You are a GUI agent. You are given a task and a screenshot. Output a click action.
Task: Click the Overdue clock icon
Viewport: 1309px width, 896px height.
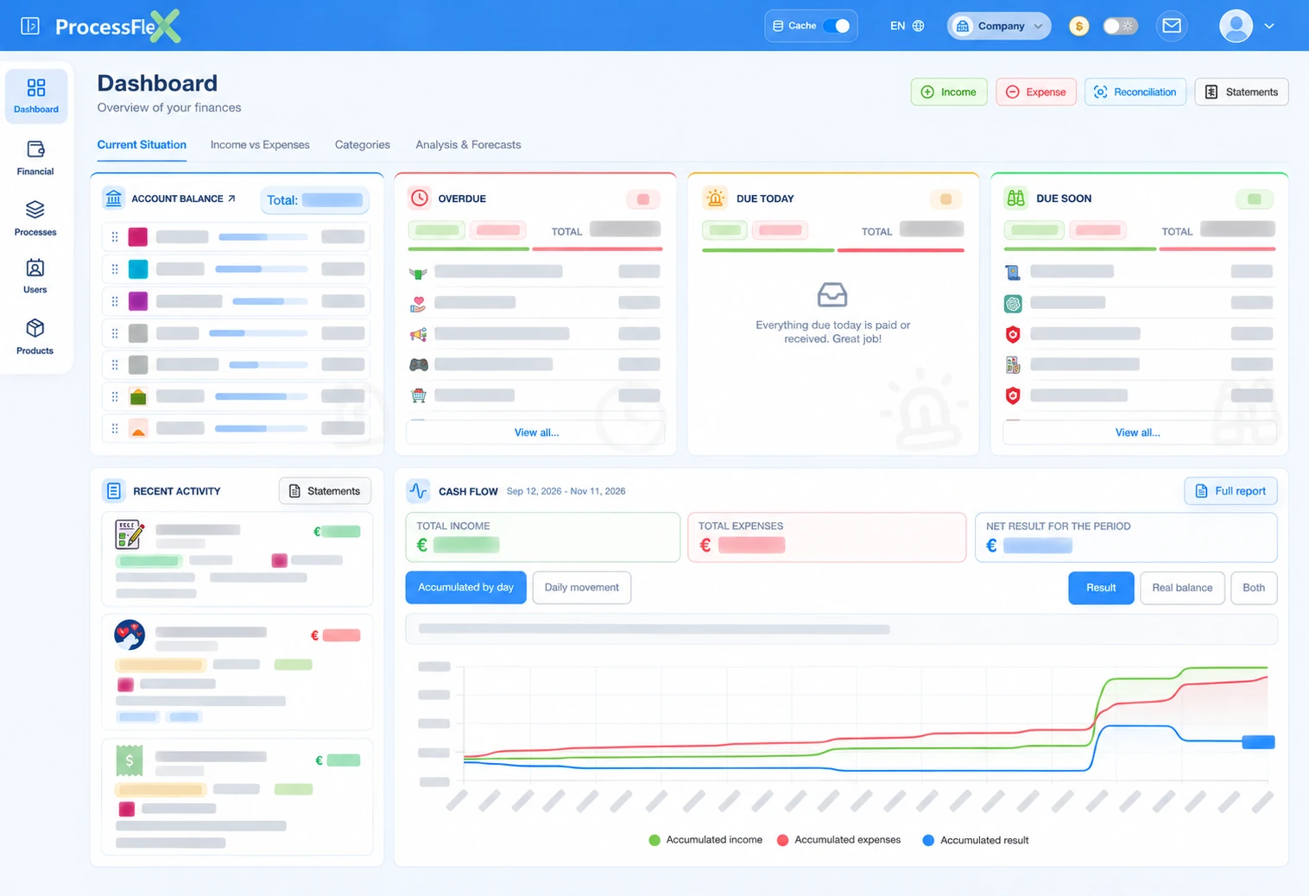pos(420,198)
